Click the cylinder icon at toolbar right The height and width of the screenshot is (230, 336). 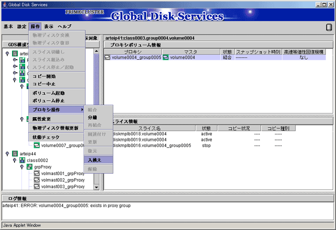click(x=329, y=27)
